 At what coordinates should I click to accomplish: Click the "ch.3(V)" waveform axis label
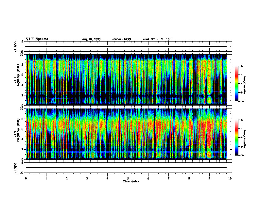(16, 168)
